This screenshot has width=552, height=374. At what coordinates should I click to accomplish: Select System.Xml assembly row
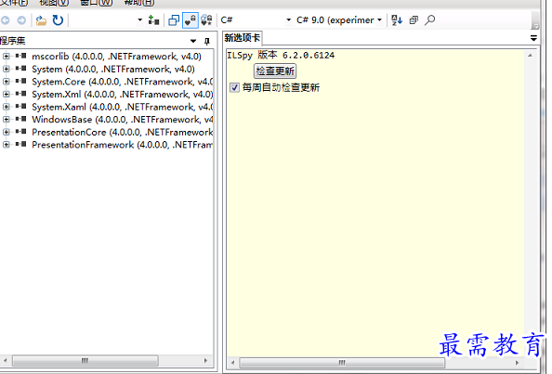point(122,95)
